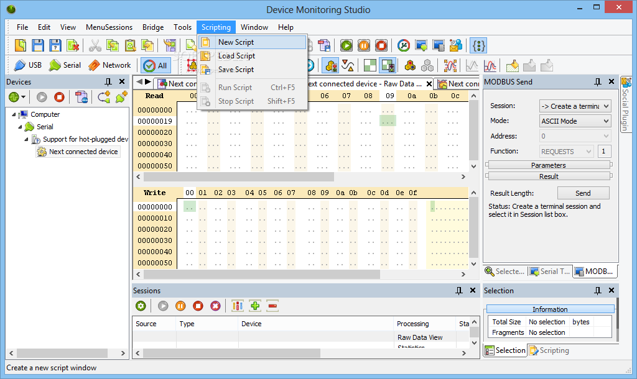Image resolution: width=637 pixels, height=379 pixels.
Task: Toggle the USB device filter
Action: point(27,65)
